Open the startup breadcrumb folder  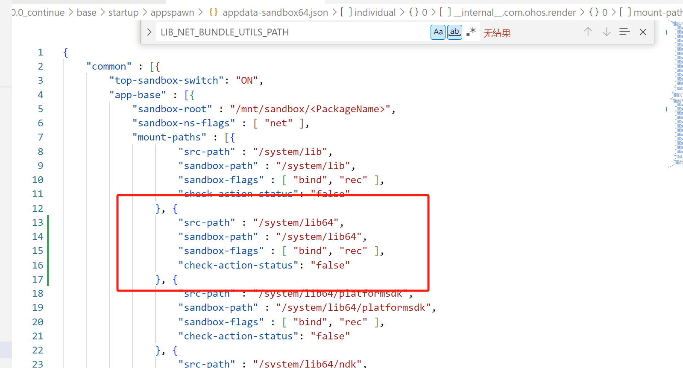pos(123,13)
